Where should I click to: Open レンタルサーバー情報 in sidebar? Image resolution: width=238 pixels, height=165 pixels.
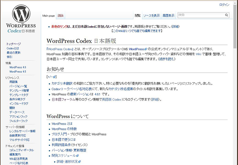(x=22, y=131)
